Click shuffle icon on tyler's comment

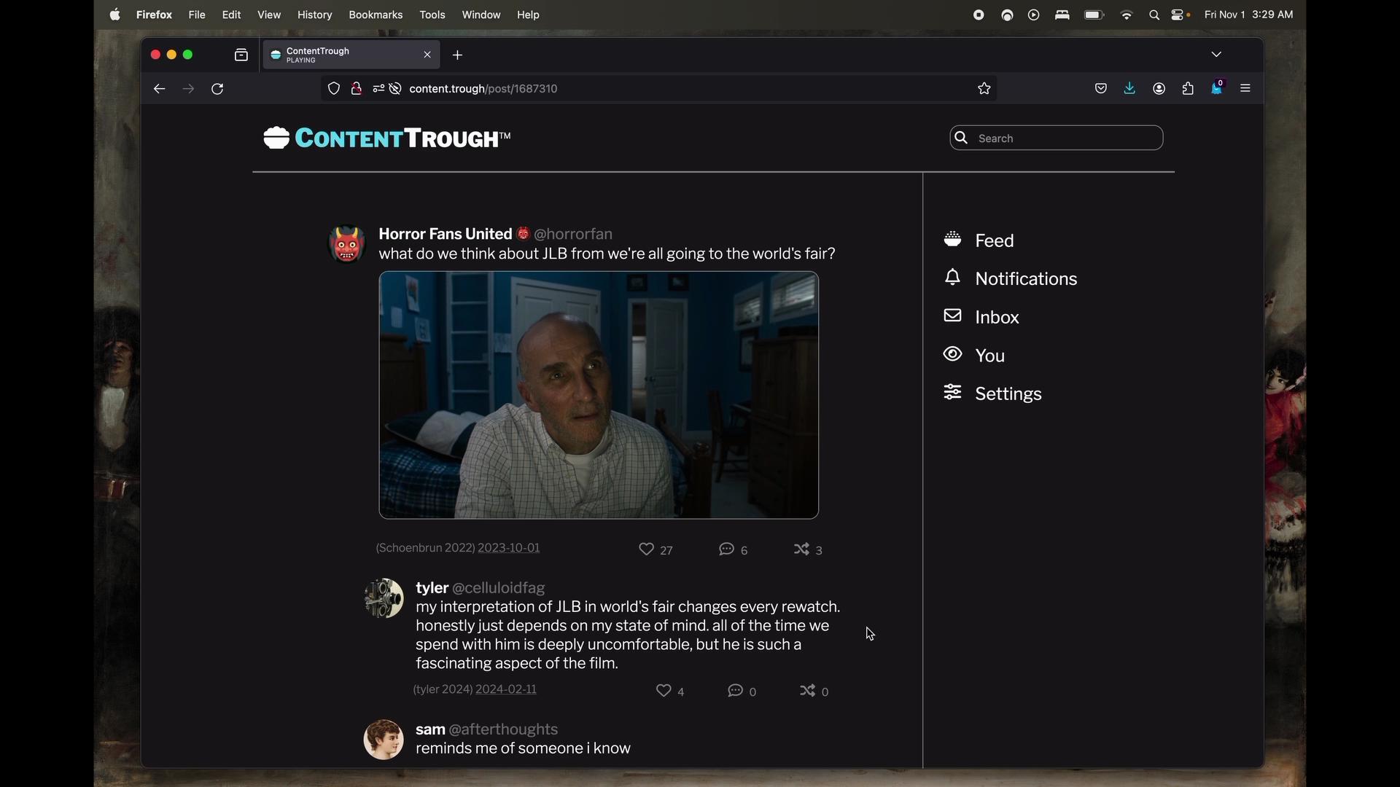pyautogui.click(x=807, y=691)
